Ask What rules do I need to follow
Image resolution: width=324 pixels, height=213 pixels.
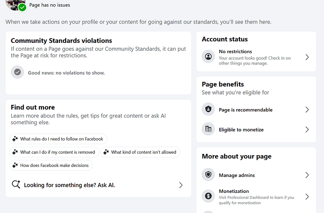pos(58,139)
